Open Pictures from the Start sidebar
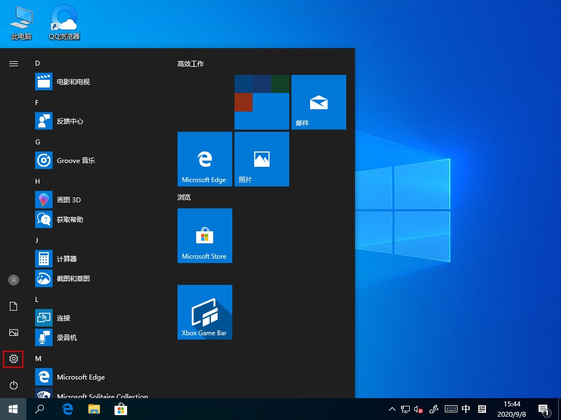 click(x=13, y=332)
